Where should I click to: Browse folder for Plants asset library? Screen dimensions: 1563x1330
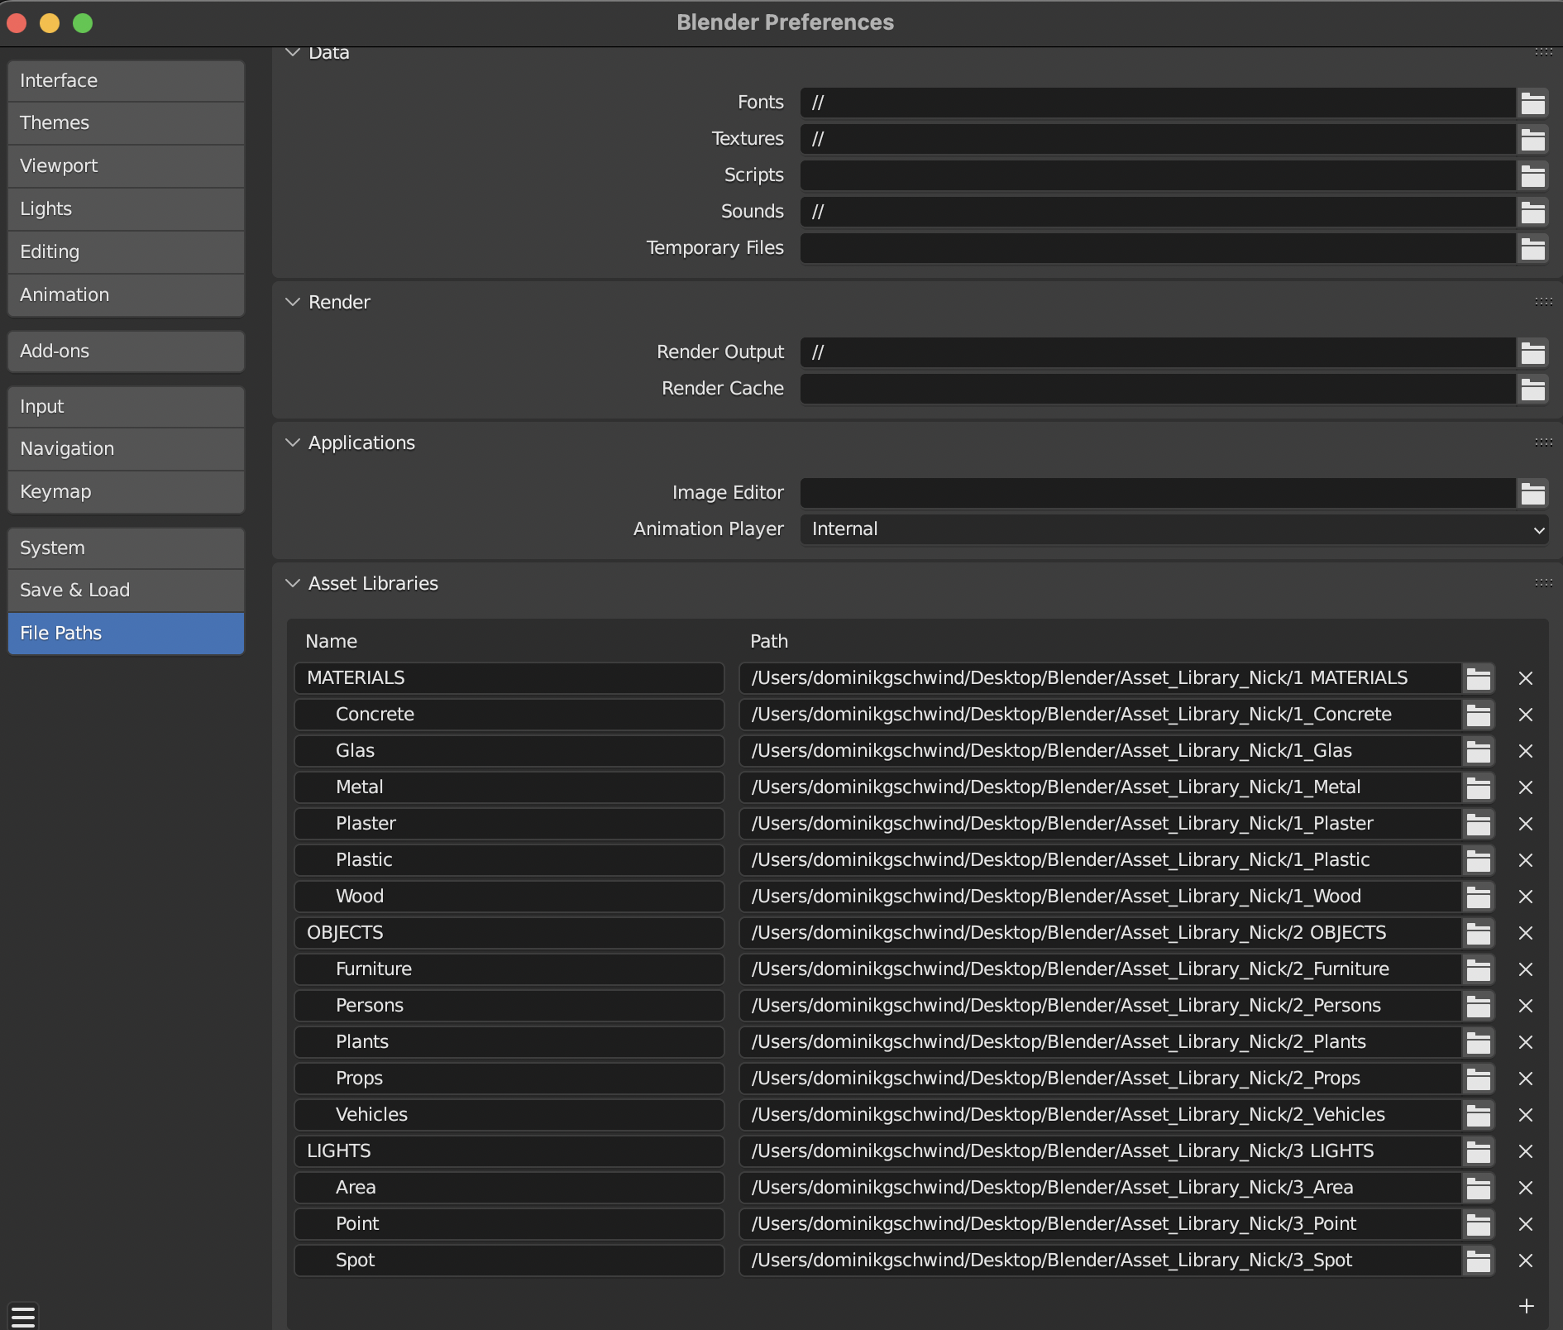point(1479,1042)
